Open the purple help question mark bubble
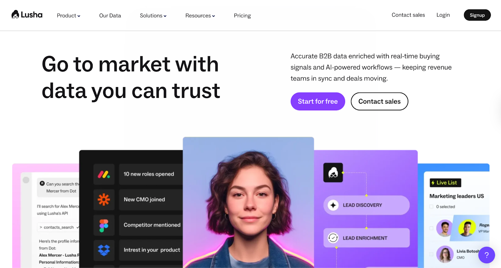 [x=487, y=255]
